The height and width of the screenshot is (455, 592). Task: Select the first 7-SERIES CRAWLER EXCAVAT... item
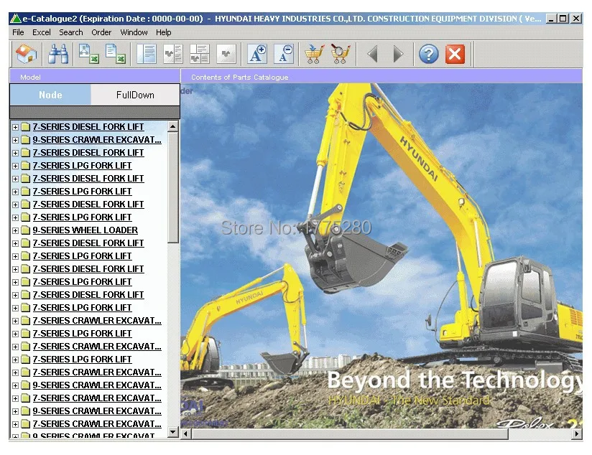pyautogui.click(x=97, y=321)
